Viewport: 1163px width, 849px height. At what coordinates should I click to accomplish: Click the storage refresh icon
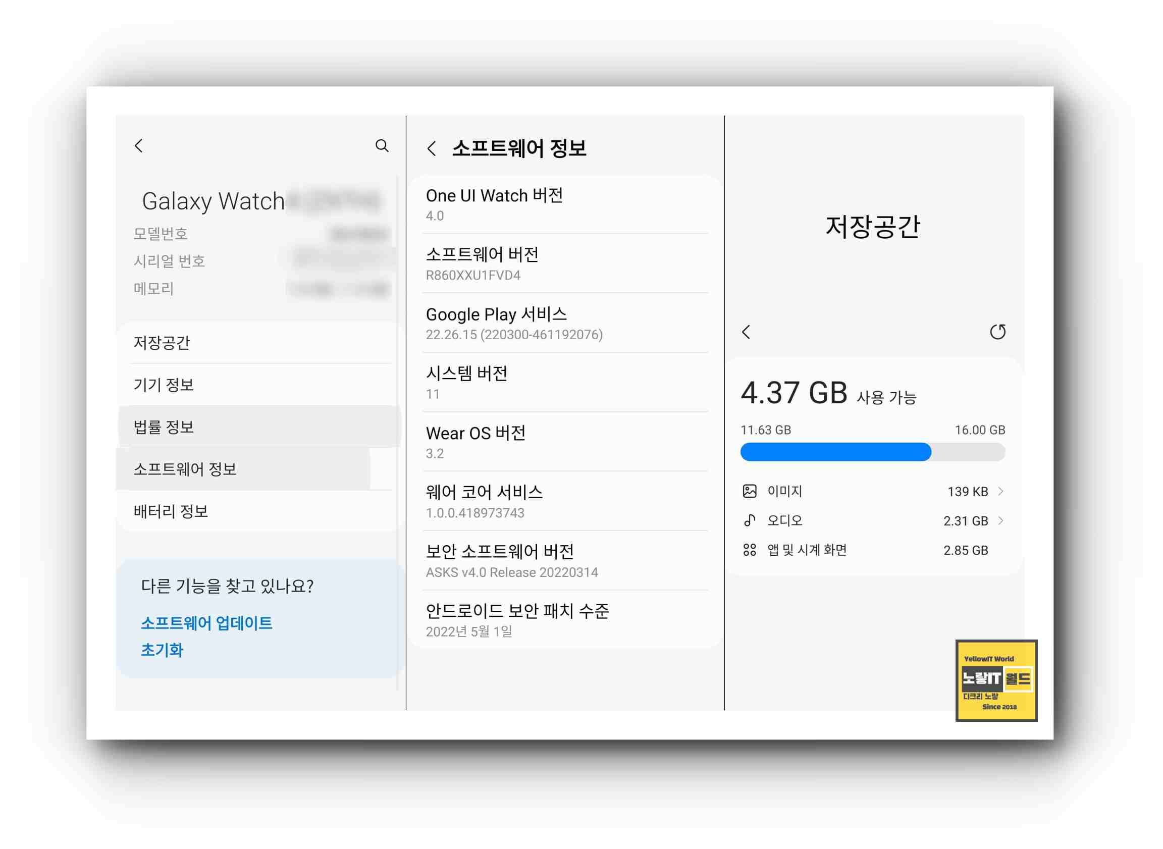coord(997,332)
